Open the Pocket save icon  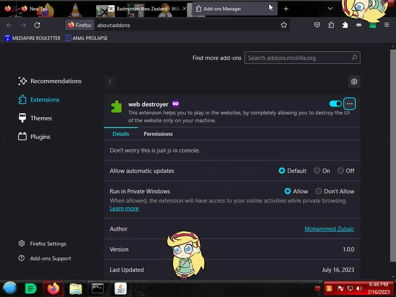(317, 25)
